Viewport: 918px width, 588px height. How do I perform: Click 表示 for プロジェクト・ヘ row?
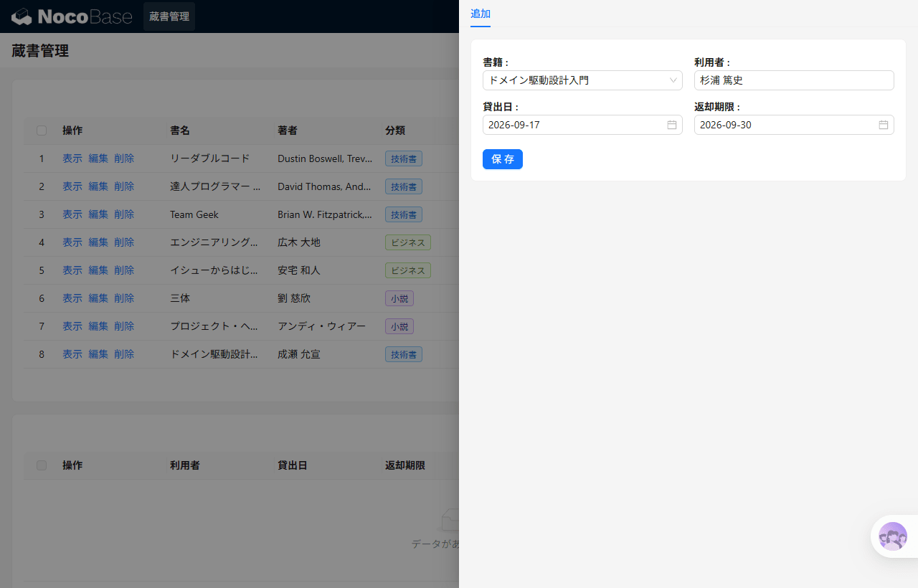(72, 326)
